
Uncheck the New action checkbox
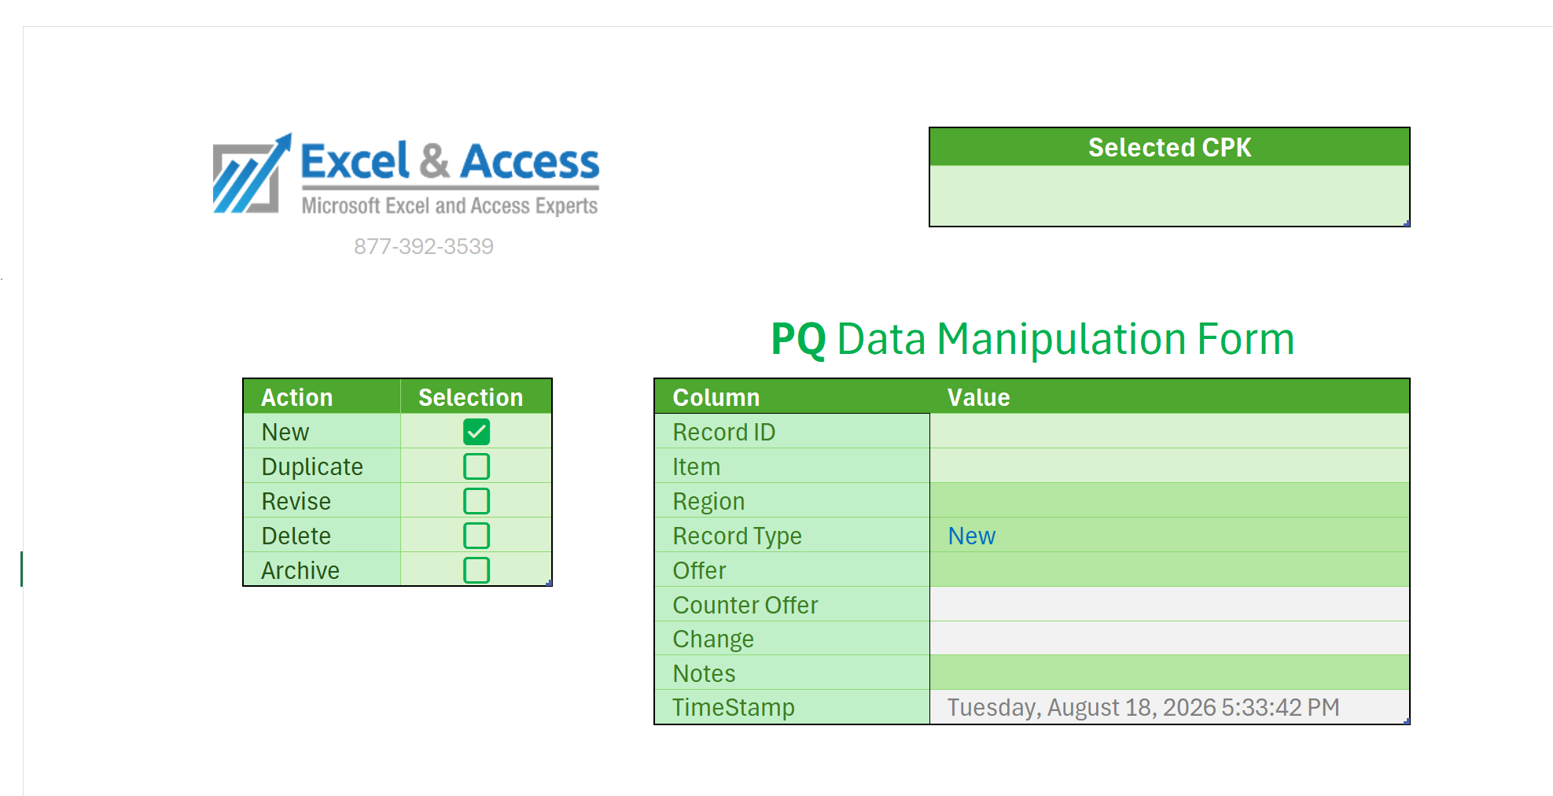(x=477, y=432)
